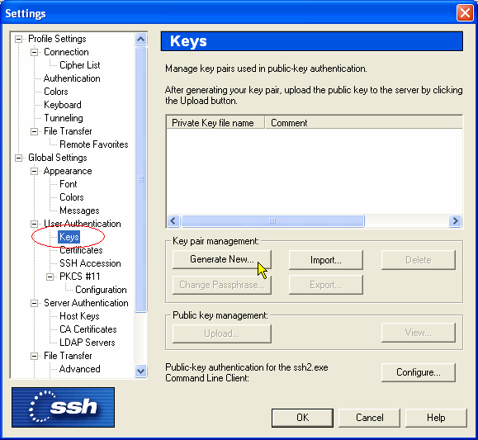Collapse the PKCS #11 tree node
The height and width of the screenshot is (440, 478).
[x=50, y=277]
